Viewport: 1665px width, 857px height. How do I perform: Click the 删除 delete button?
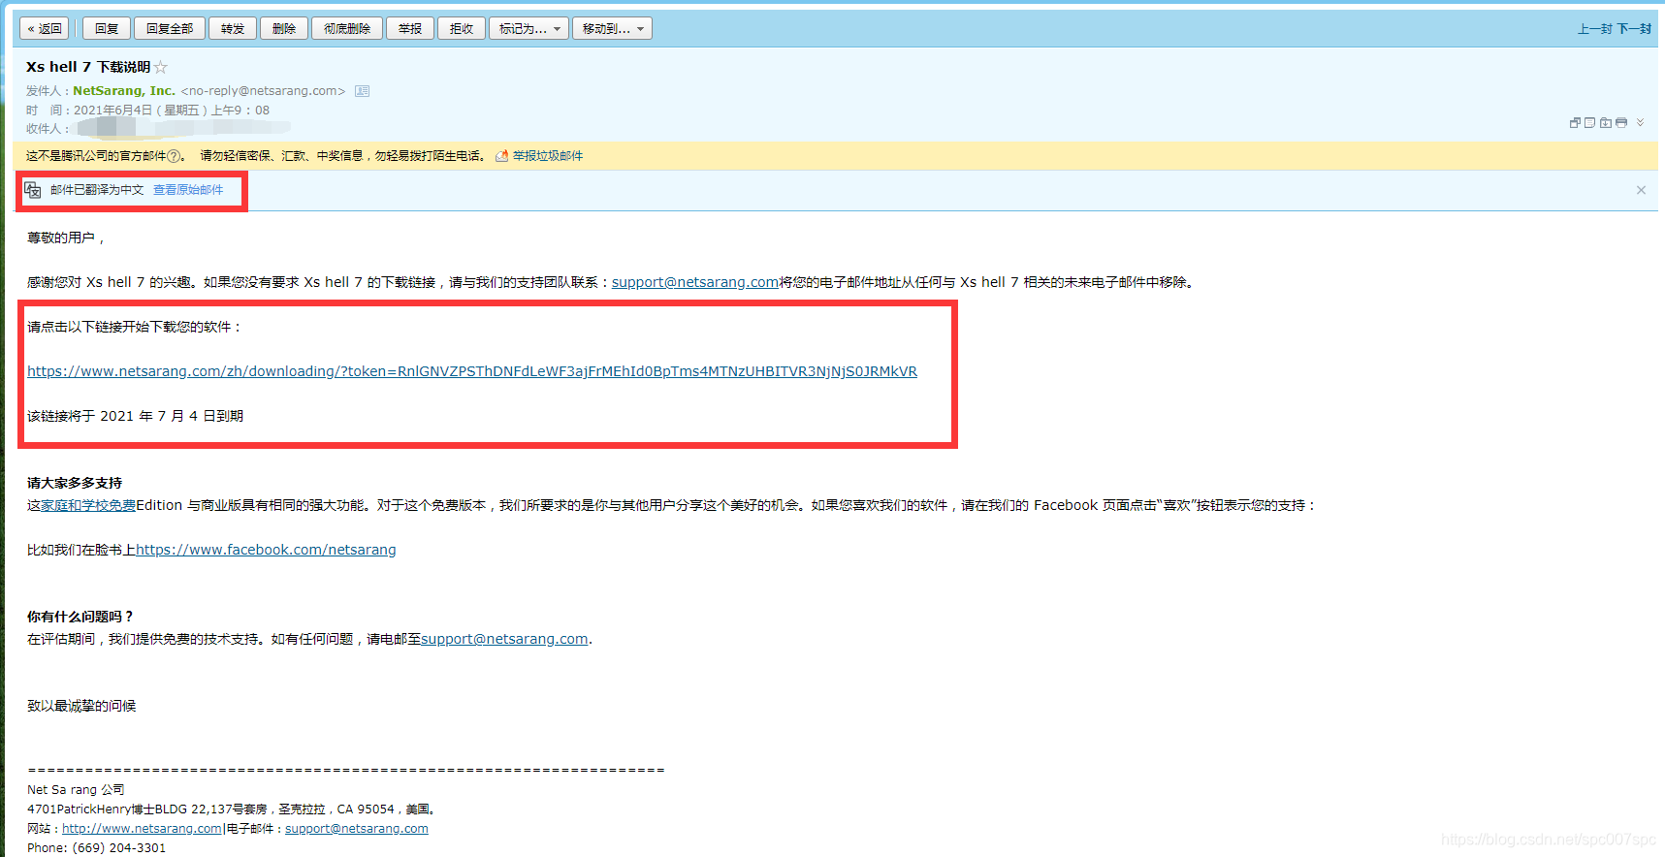point(284,28)
